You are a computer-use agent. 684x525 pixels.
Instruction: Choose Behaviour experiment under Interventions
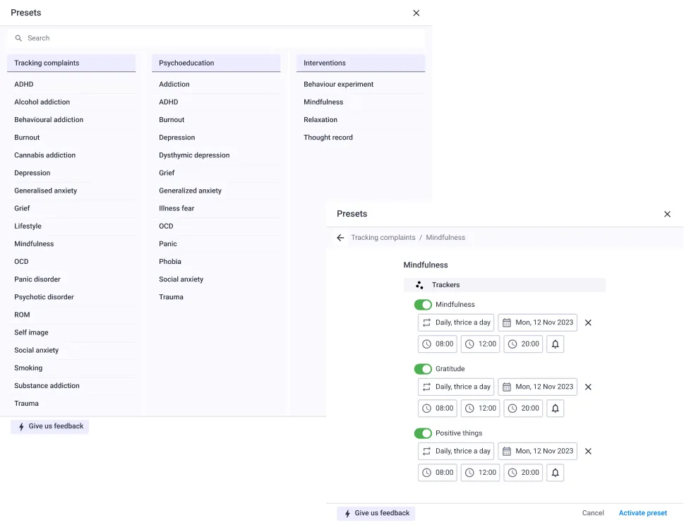[361, 85]
